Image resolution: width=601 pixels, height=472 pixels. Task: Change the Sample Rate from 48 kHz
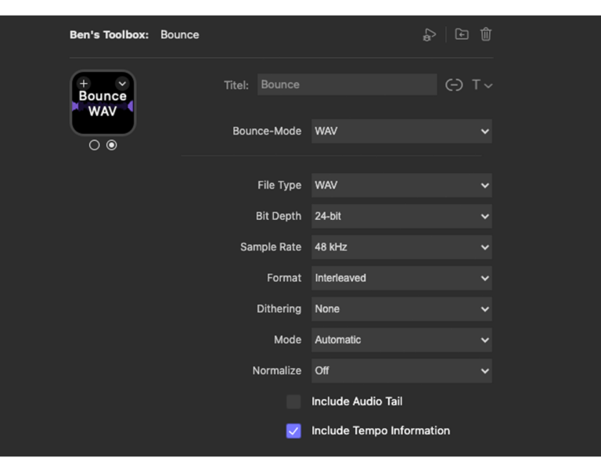pos(401,247)
